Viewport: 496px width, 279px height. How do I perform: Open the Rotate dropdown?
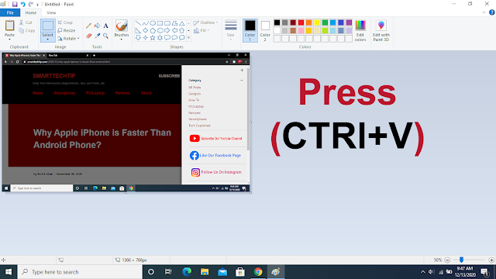[x=68, y=39]
